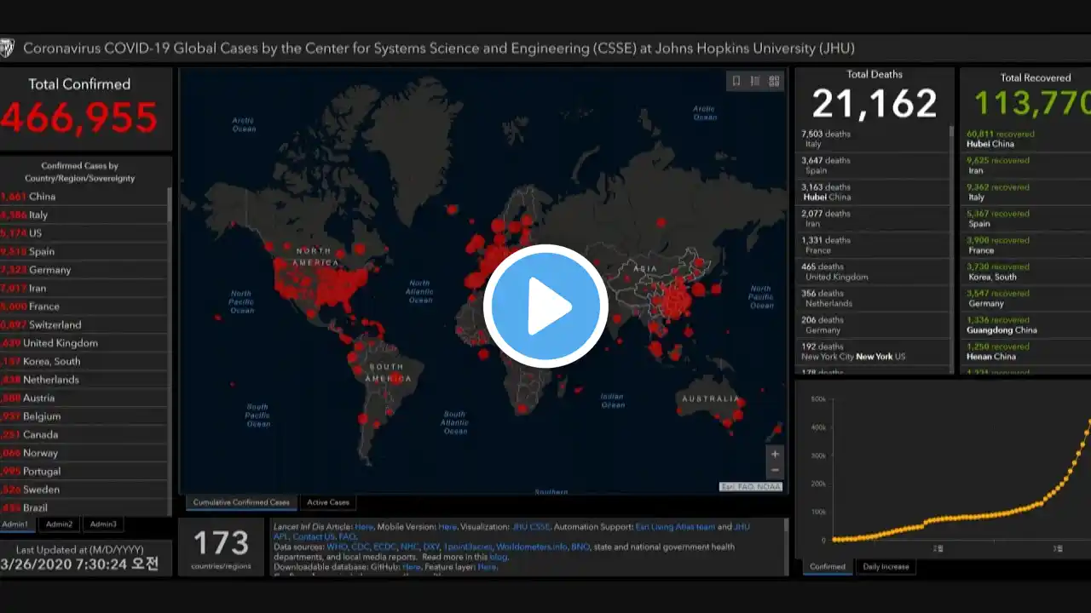Click the 465 deaths United Kingdom row
The height and width of the screenshot is (613, 1091).
tap(873, 272)
